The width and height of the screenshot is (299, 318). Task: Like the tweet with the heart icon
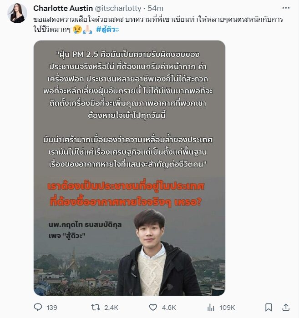click(153, 307)
